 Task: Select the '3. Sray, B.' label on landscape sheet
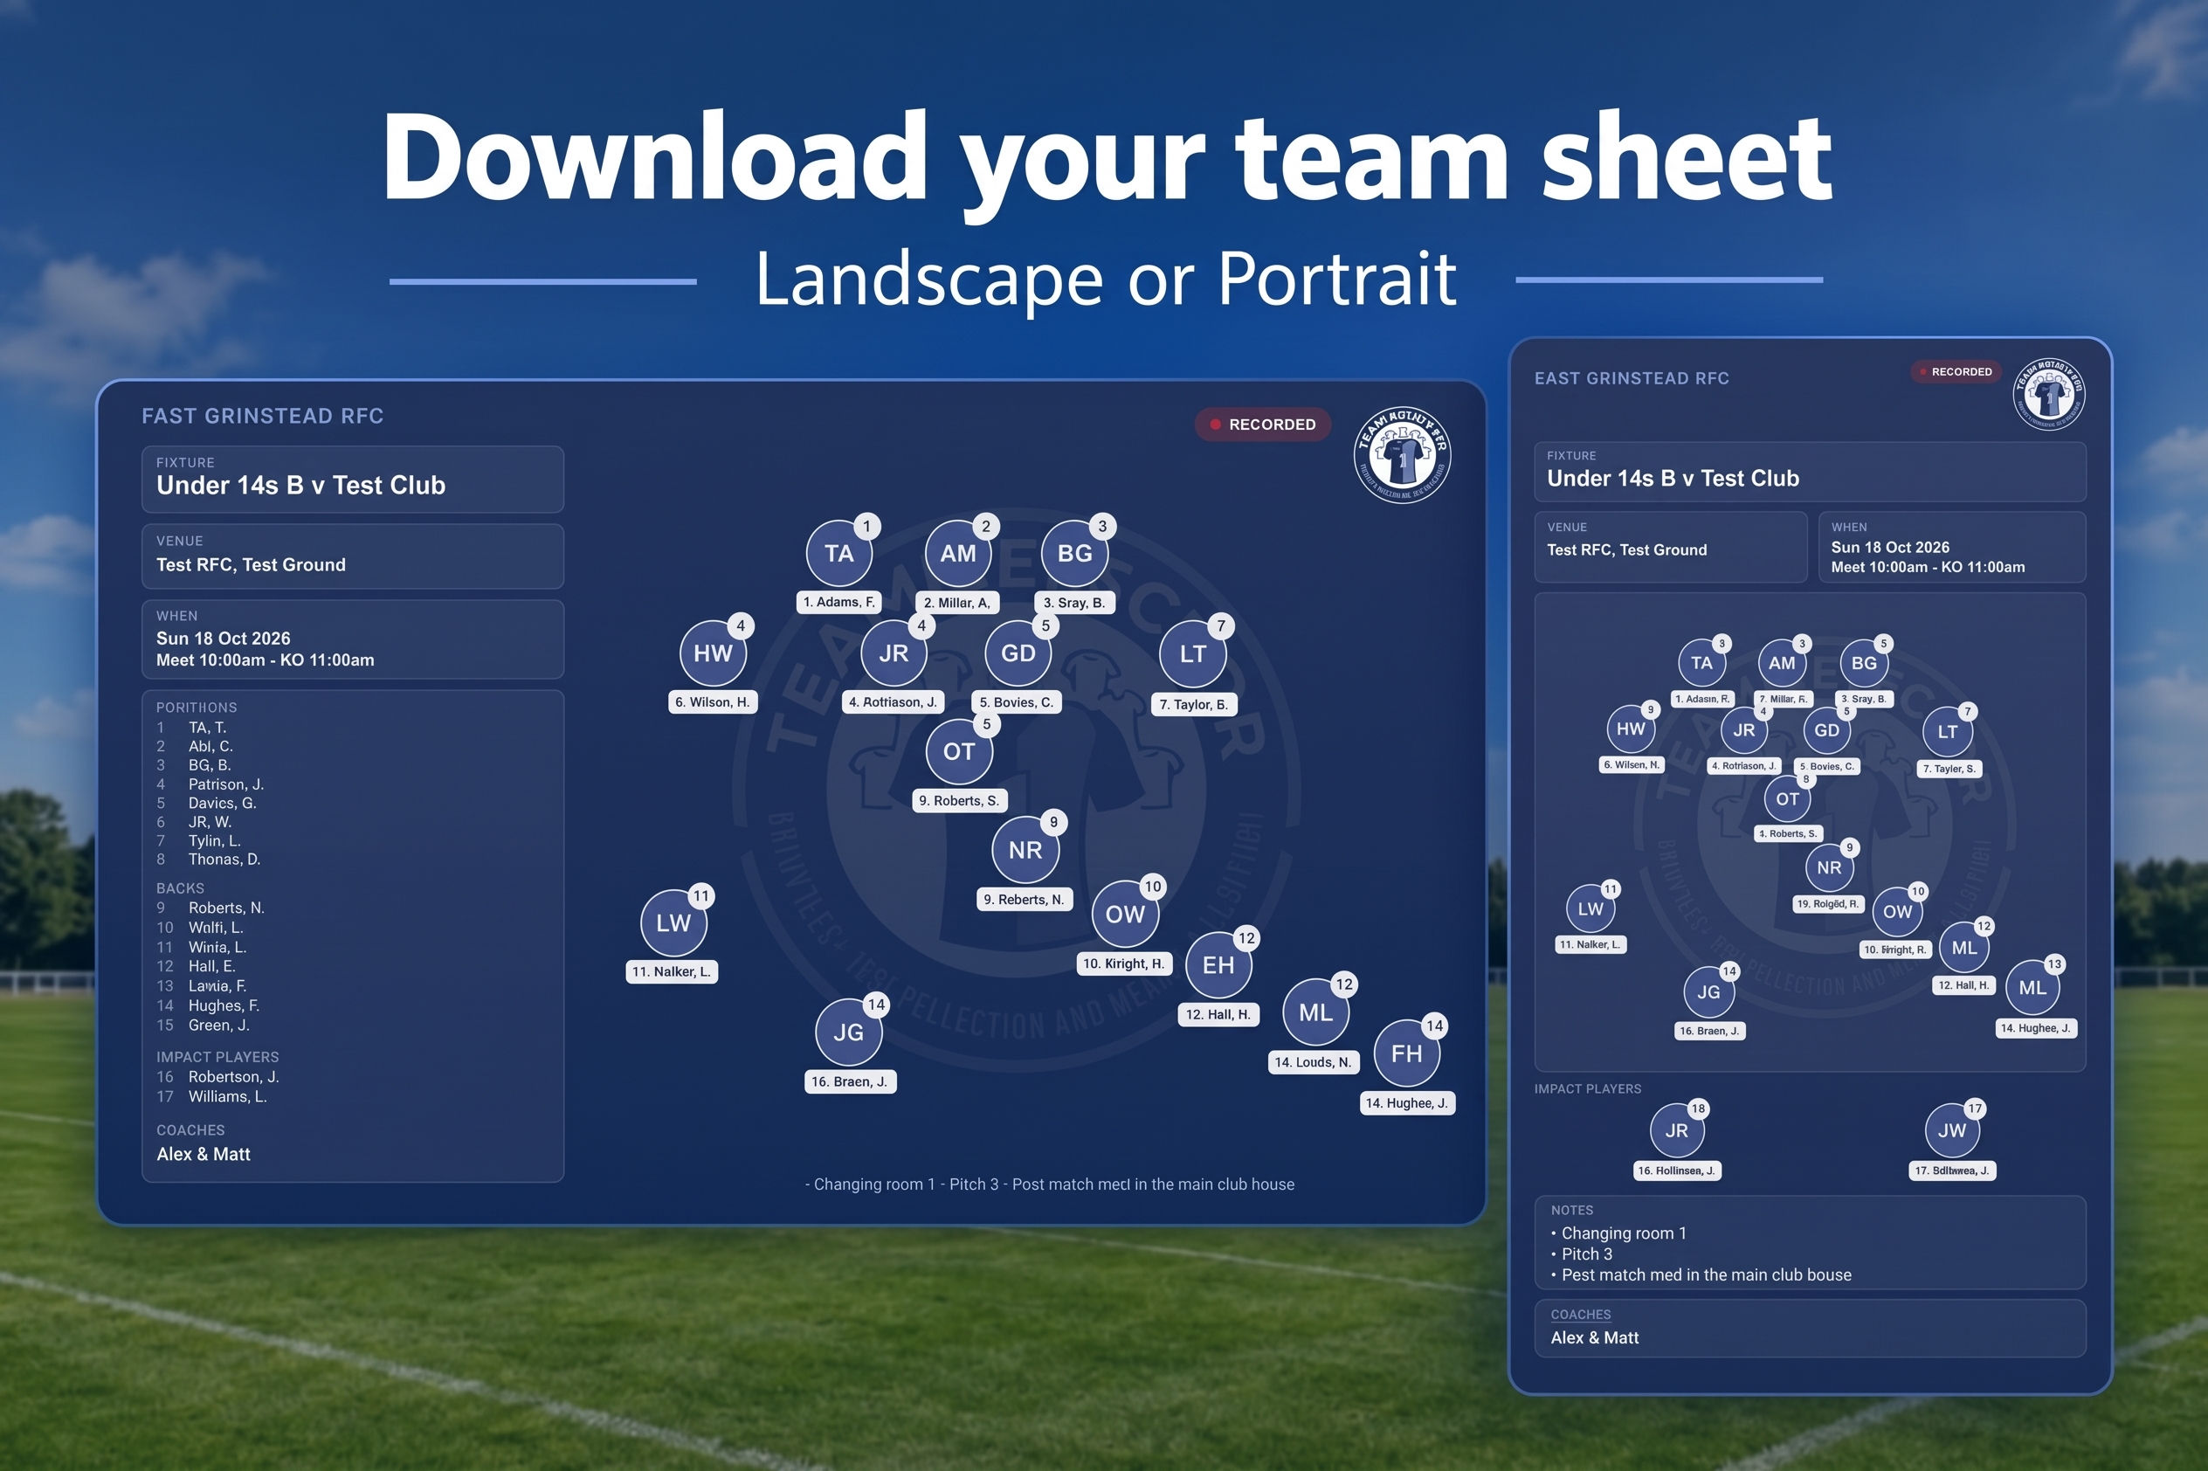pos(1075,602)
